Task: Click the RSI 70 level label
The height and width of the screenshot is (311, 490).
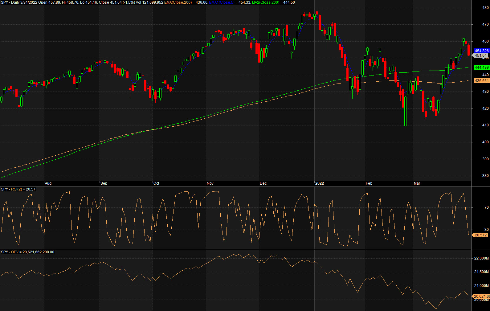Action: [487, 207]
